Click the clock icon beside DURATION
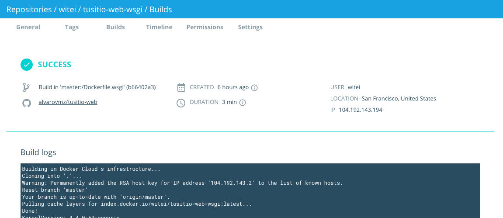This screenshot has height=218, width=503. 181,103
